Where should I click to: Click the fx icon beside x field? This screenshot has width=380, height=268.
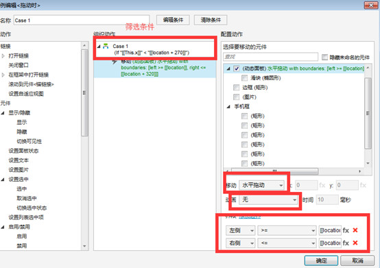click(322, 186)
